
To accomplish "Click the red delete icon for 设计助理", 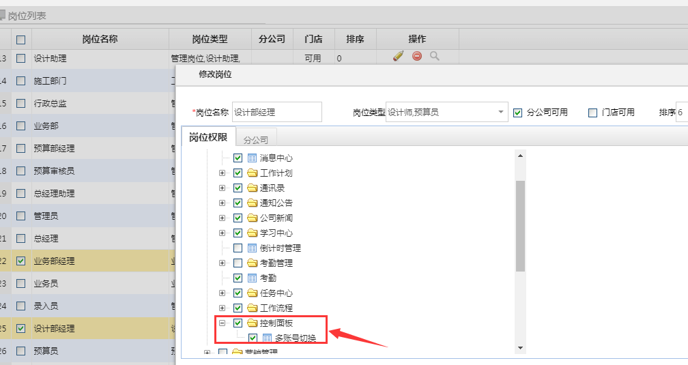I will pos(417,57).
